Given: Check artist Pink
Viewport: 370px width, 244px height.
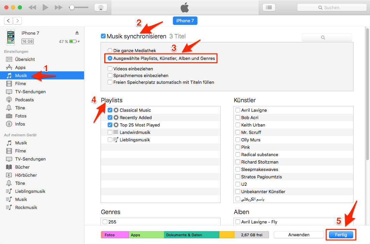Looking at the screenshot, I should click(237, 147).
